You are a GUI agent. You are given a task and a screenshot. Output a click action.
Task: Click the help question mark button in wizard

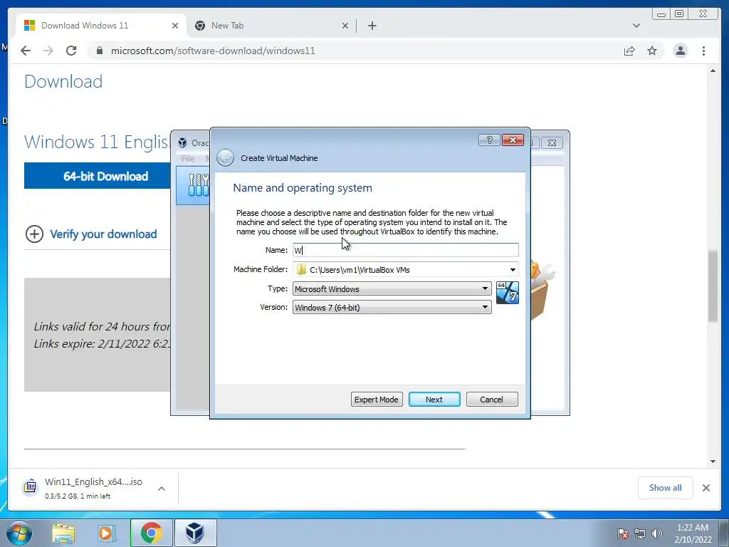coord(489,140)
